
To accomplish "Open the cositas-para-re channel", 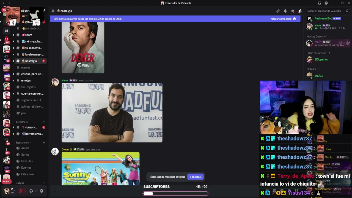I will click(x=30, y=74).
